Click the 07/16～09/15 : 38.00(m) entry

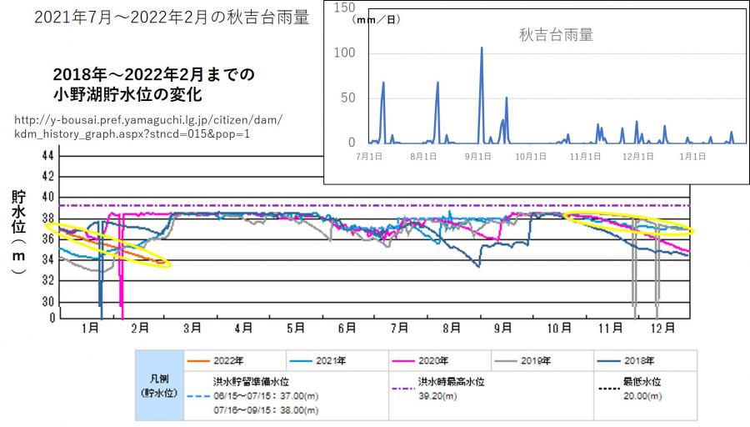(266, 410)
